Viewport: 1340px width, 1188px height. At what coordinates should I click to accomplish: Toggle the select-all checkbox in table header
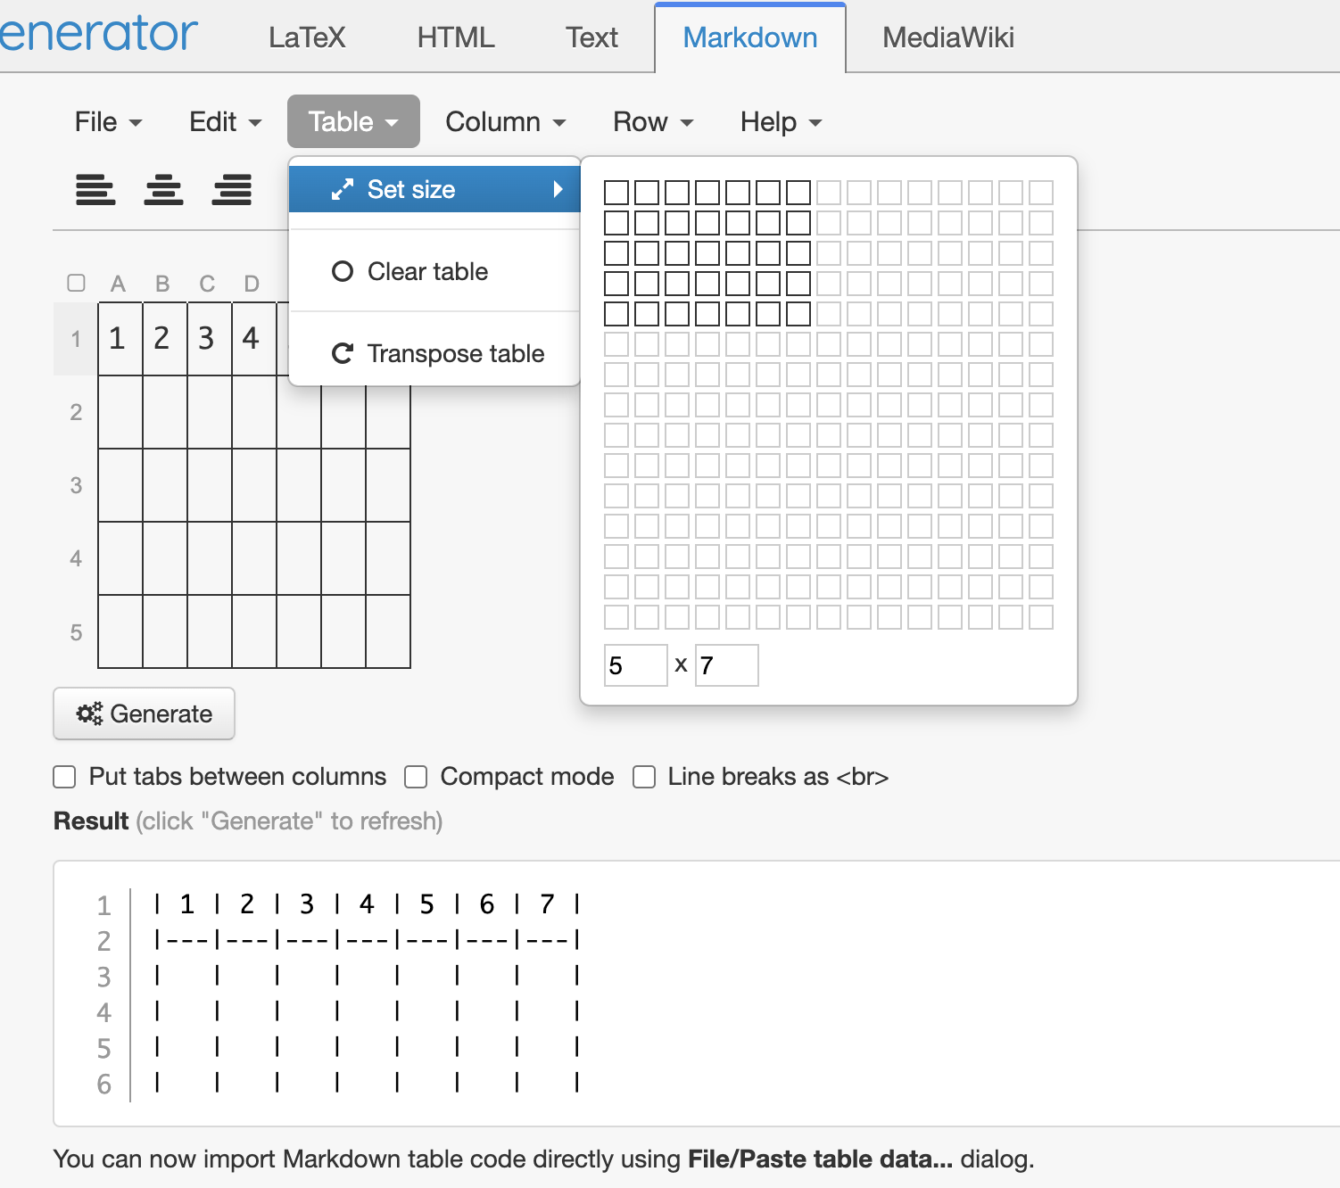(77, 283)
